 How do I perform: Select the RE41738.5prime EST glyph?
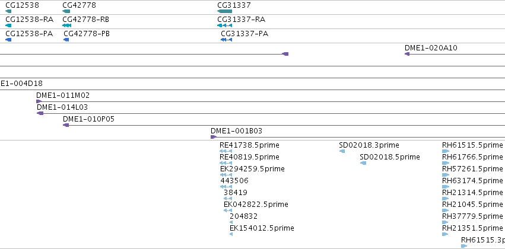pyautogui.click(x=225, y=151)
